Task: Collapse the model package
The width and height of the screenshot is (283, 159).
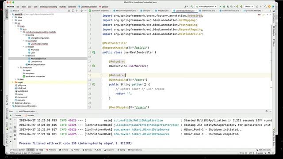Action: [x=23, y=47]
